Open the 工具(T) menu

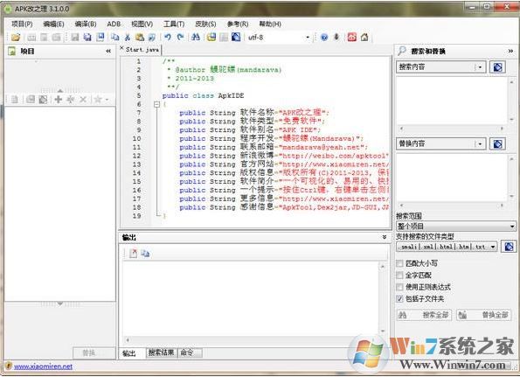tap(174, 24)
